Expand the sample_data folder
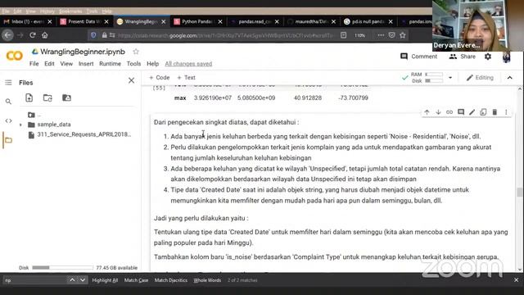 point(20,125)
